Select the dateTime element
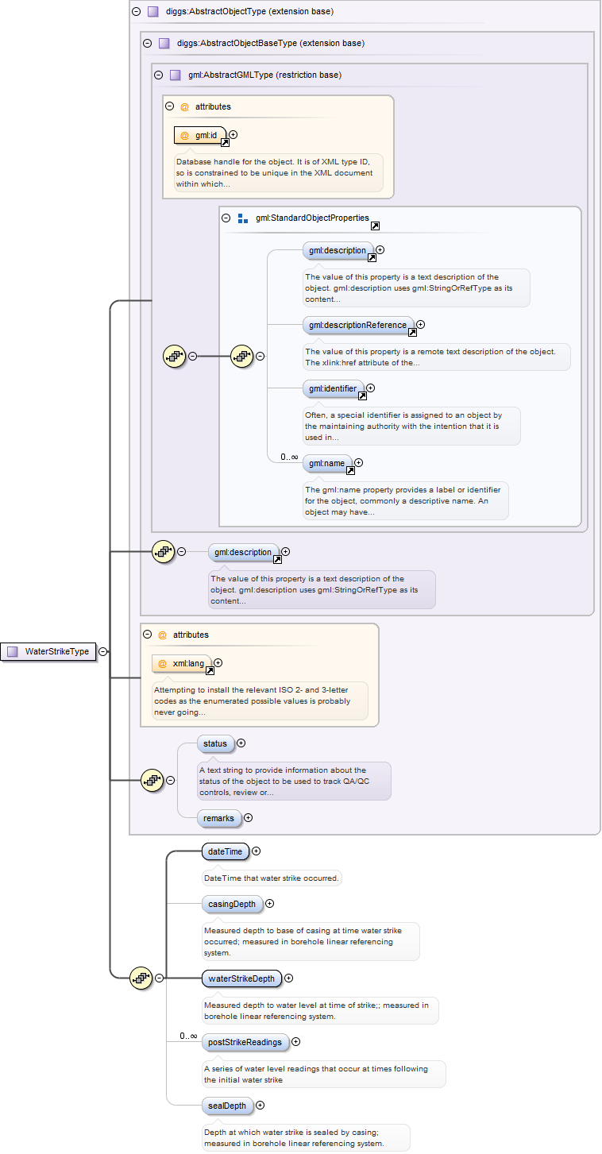602x1154 pixels. [x=225, y=851]
